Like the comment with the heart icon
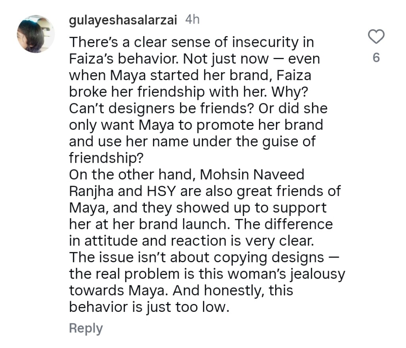Image resolution: width=406 pixels, height=348 pixels. pos(376,37)
